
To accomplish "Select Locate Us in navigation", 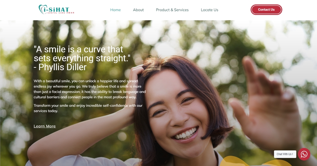I will (x=209, y=10).
